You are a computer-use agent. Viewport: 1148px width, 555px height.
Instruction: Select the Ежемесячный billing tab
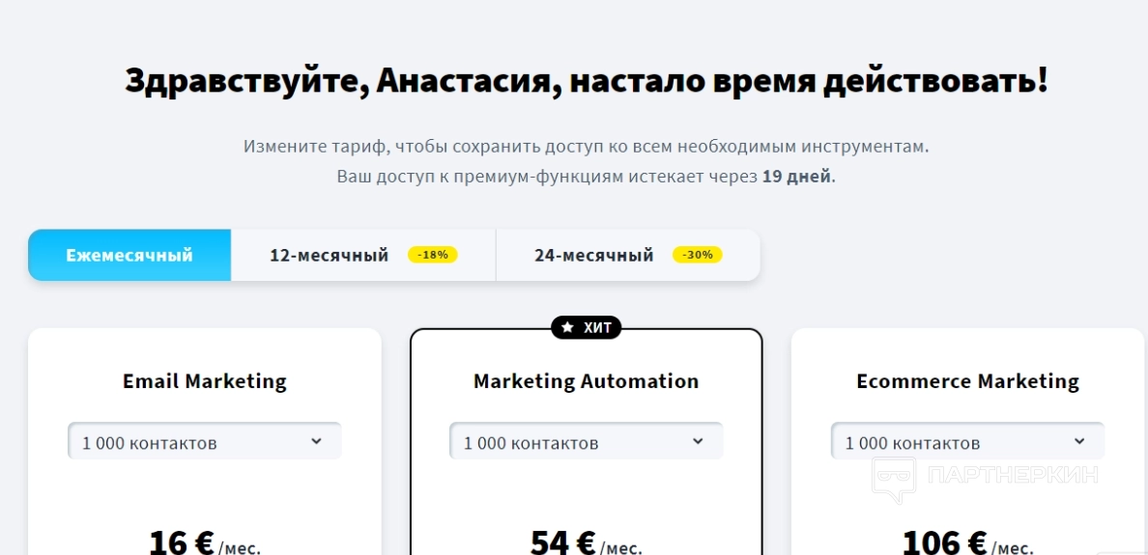[x=129, y=256]
